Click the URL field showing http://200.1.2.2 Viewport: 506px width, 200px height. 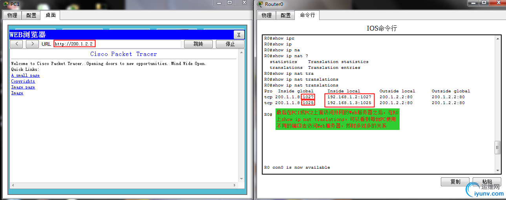[x=117, y=44]
